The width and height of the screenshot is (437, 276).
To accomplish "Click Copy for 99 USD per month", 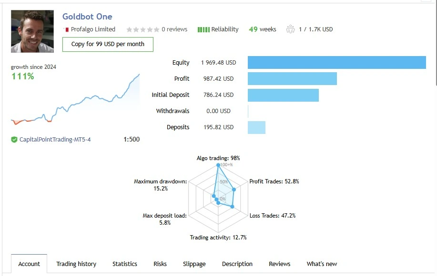I will 108,44.
